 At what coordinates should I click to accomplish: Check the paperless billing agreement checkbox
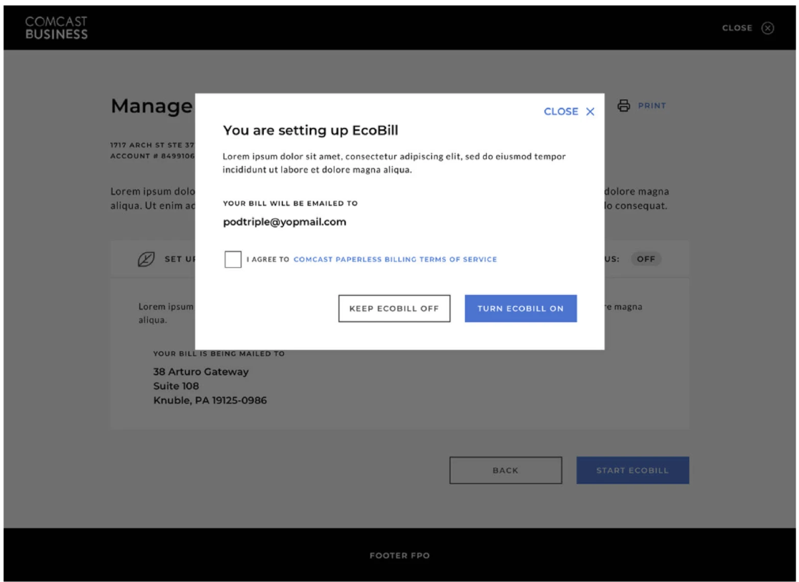point(232,259)
